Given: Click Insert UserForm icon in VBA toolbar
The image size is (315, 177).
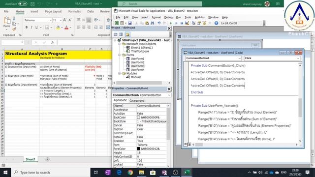Looking at the screenshot, I should pyautogui.click(x=122, y=23).
